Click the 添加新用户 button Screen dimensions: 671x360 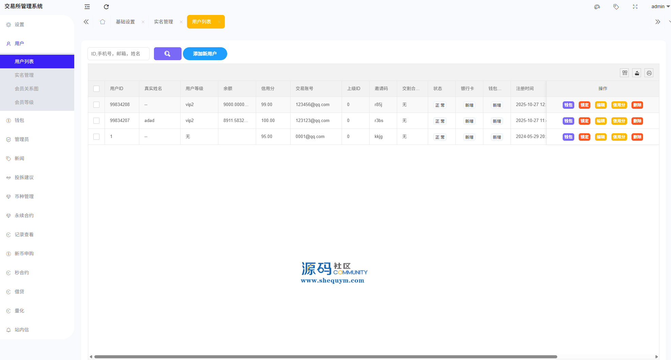[205, 54]
